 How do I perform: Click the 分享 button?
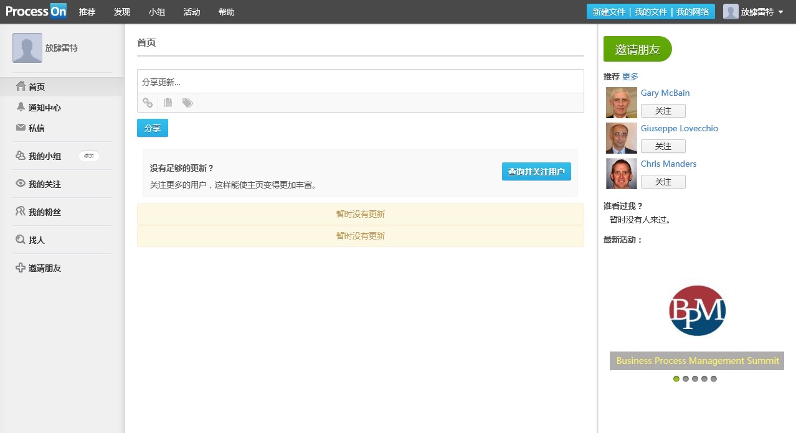click(153, 128)
